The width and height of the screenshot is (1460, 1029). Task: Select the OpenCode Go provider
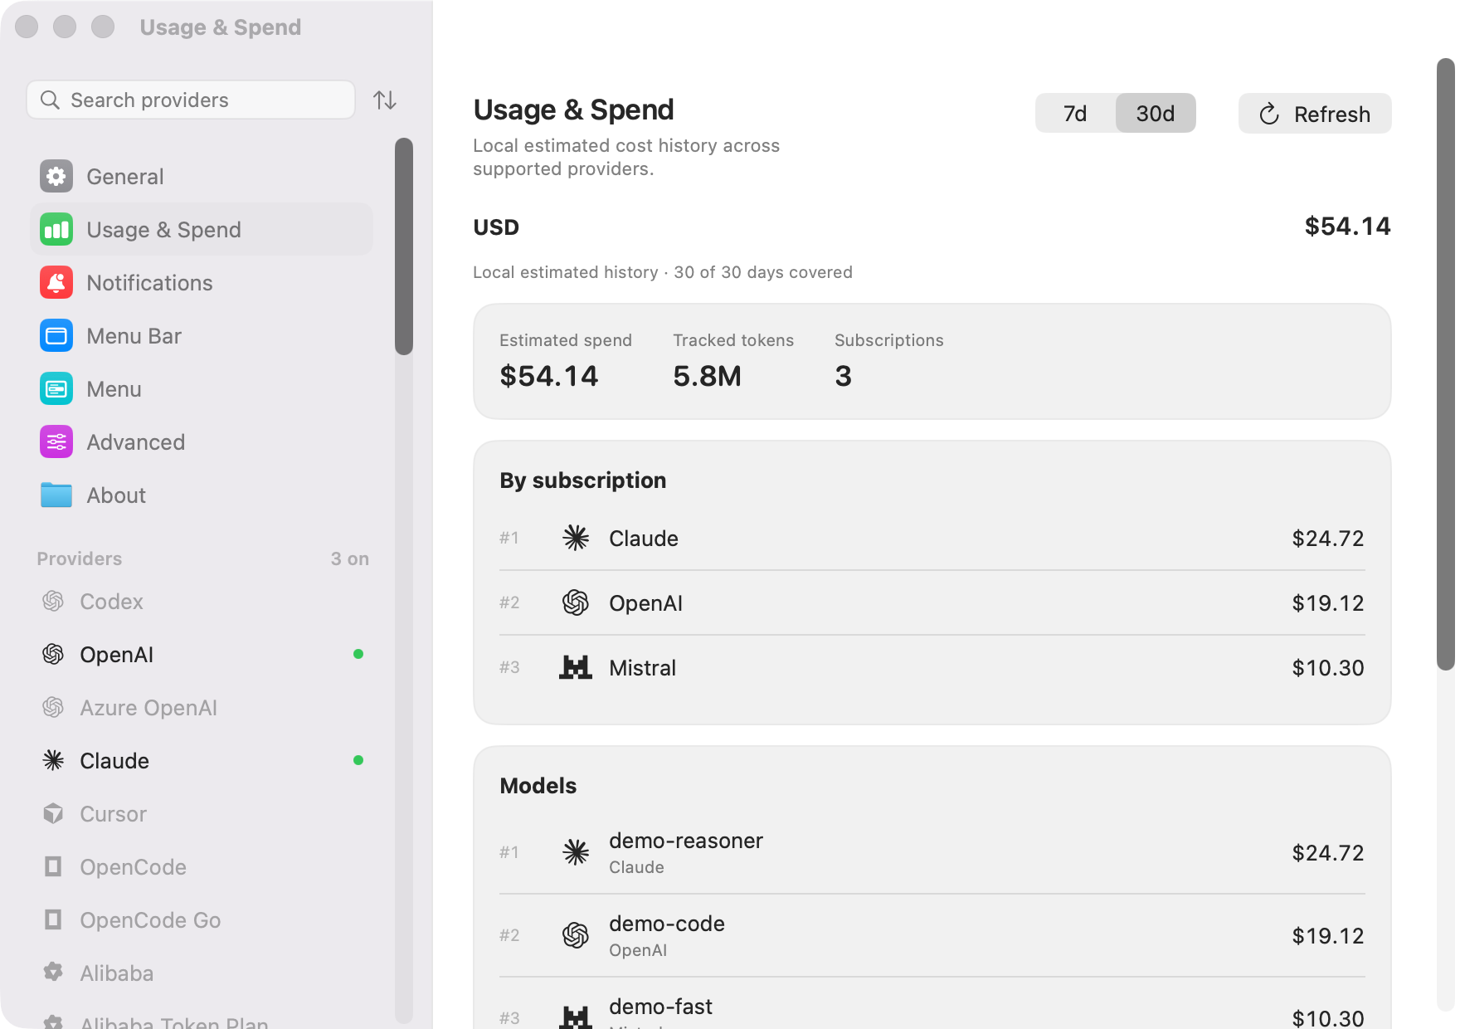[202, 919]
